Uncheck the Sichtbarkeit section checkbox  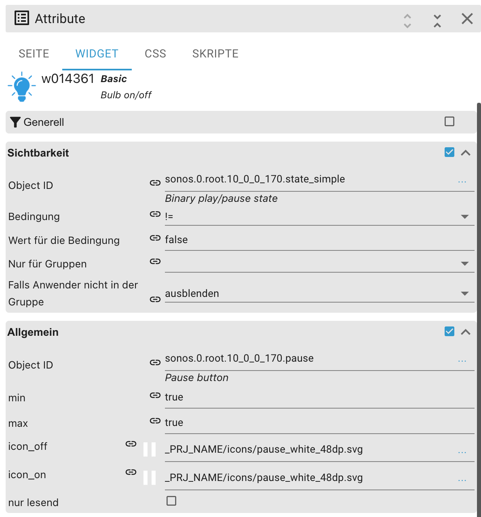pos(449,152)
